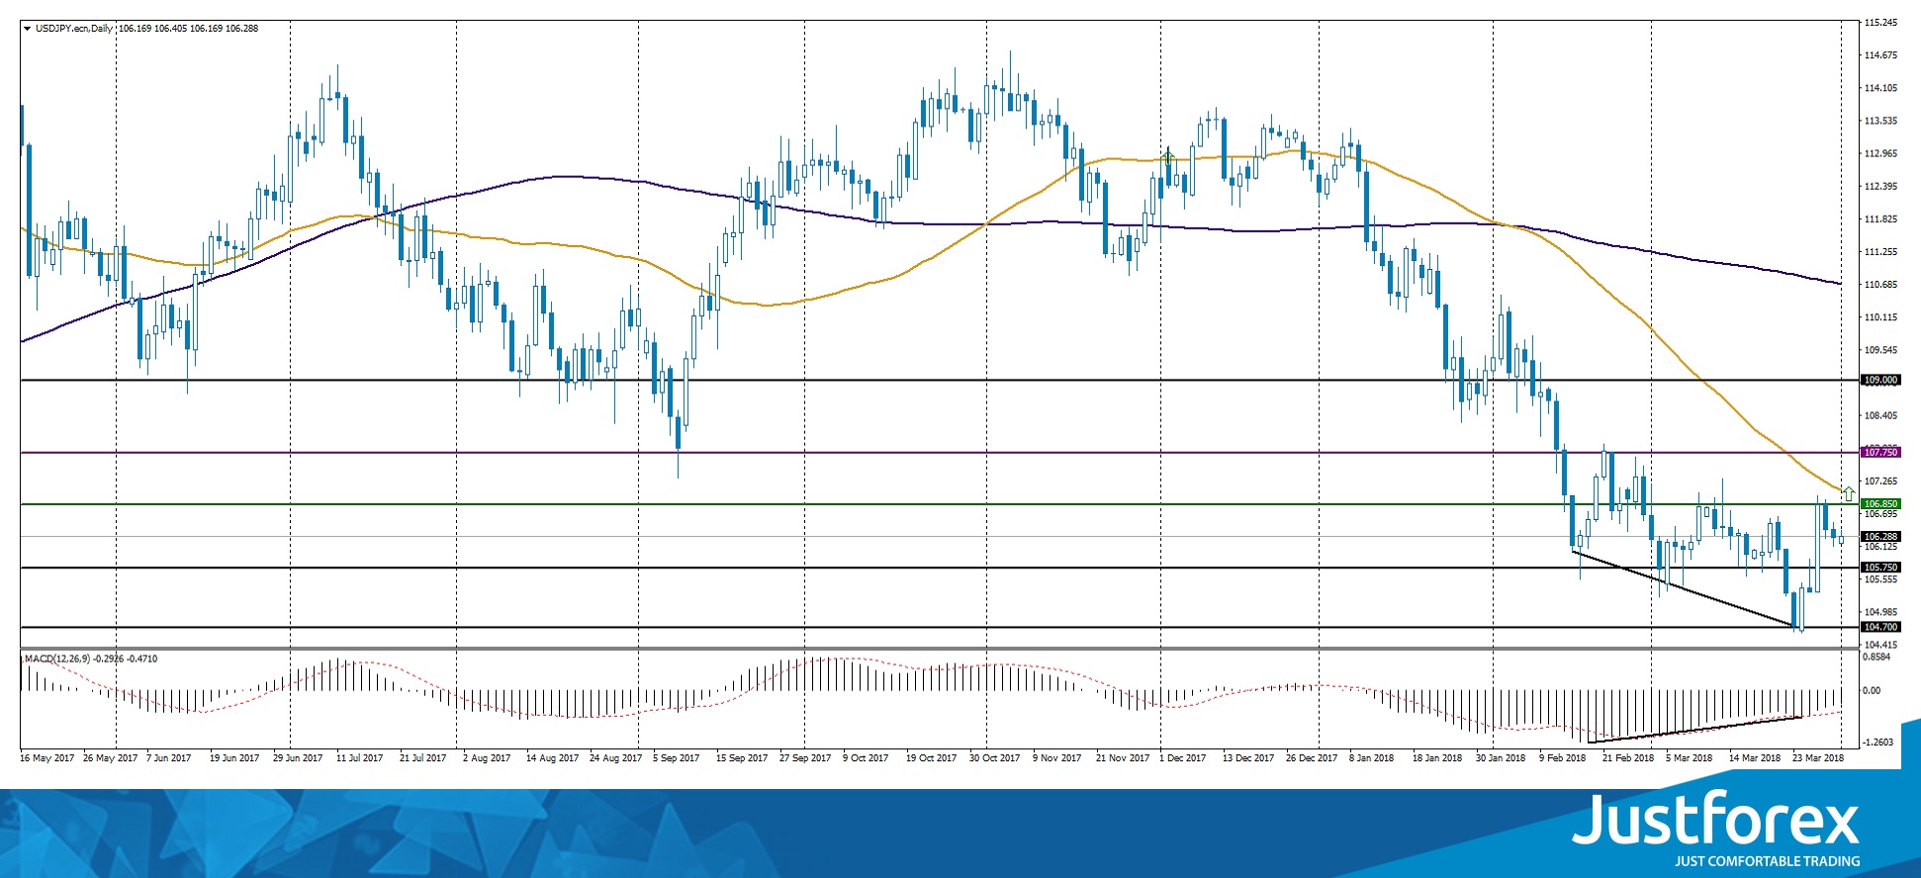Click the 109.545 value on price axis
The image size is (1921, 878).
[1880, 350]
